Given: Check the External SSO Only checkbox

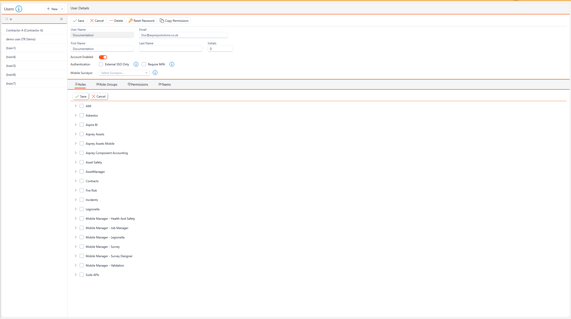Looking at the screenshot, I should (101, 64).
